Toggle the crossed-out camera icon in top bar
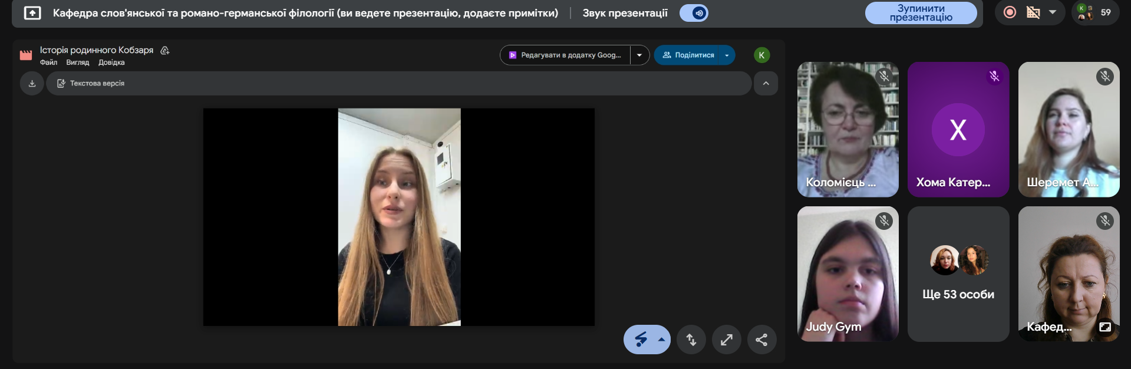The height and width of the screenshot is (369, 1131). 1033,12
